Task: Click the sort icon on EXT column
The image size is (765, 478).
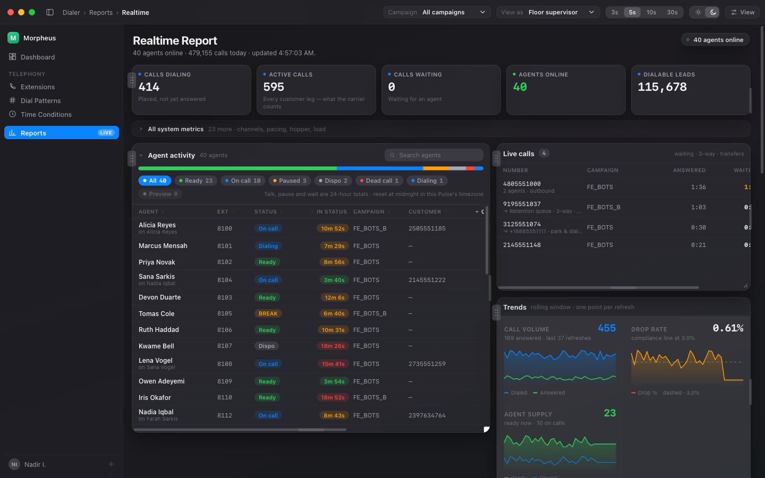Action: point(233,212)
